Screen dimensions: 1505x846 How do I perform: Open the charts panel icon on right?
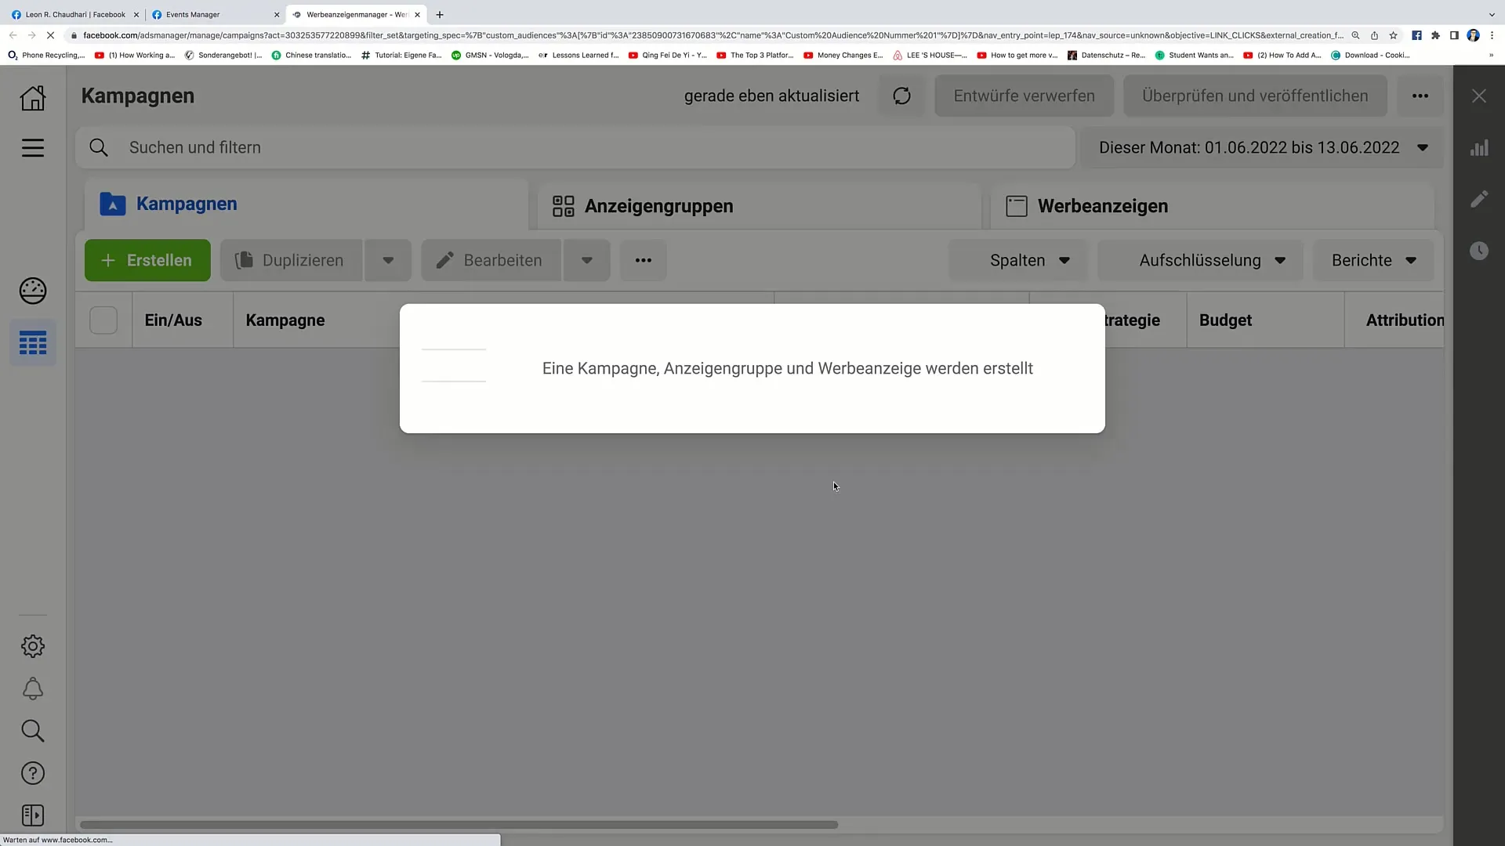pos(1479,148)
